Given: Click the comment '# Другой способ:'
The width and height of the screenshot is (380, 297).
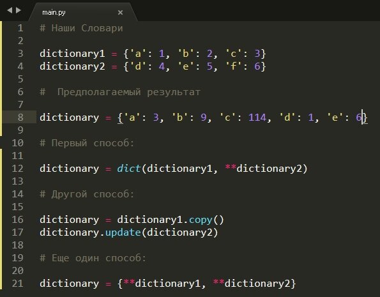Looking at the screenshot, I should [87, 194].
